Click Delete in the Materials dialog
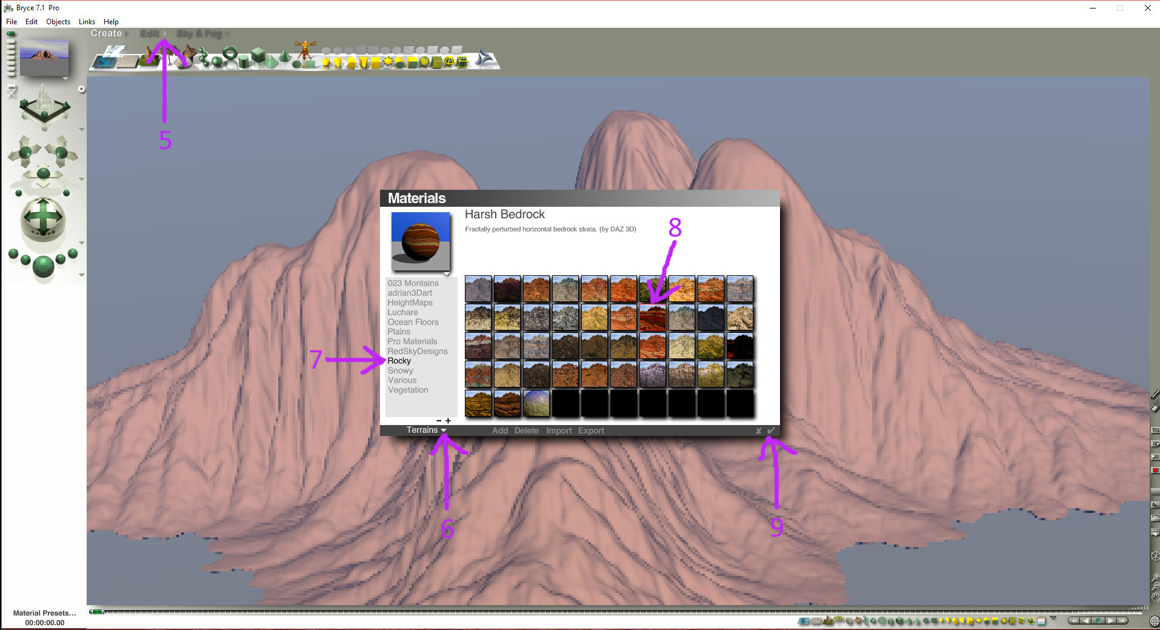Image resolution: width=1160 pixels, height=630 pixels. tap(527, 431)
